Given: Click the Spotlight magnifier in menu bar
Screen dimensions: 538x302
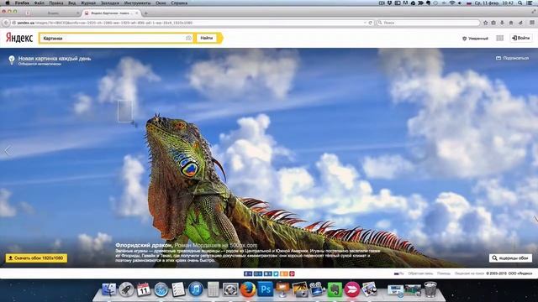Looking at the screenshot, I should [x=520, y=3].
